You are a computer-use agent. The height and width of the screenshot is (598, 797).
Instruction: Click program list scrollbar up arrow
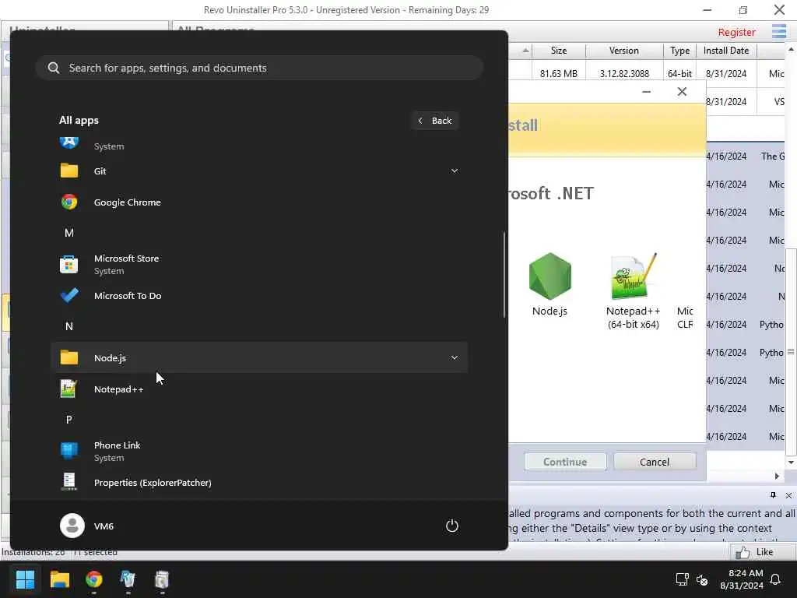click(x=791, y=49)
